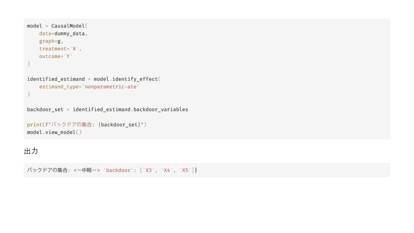The width and height of the screenshot is (414, 233).
Task: Click the 'graph=g,' argument line
Action: [51, 41]
